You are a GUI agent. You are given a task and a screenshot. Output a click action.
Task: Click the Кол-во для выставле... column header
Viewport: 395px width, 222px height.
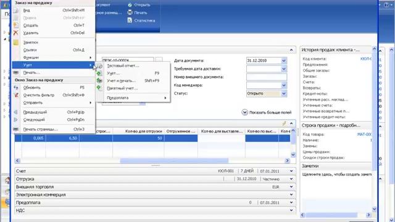[x=222, y=131]
